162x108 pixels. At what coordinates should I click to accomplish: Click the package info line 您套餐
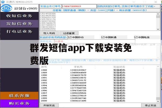tap(100, 10)
